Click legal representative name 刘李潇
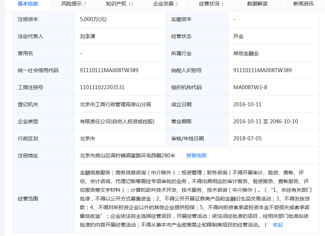The width and height of the screenshot is (325, 236). coord(88,36)
